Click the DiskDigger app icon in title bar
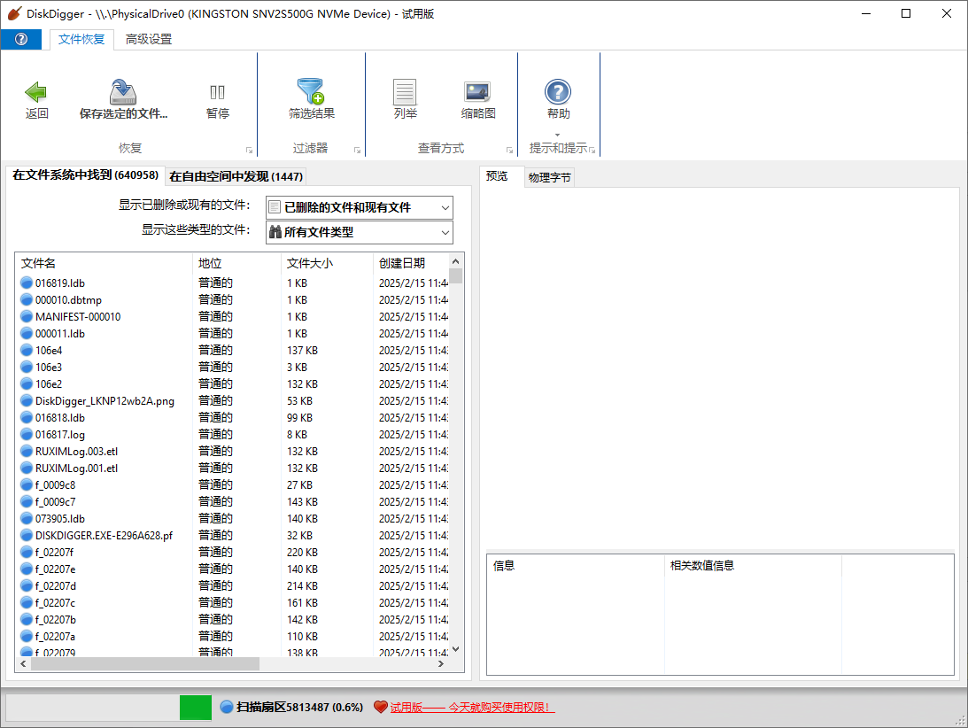 coord(14,13)
